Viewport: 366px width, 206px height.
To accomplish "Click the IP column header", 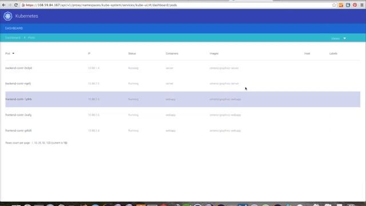I will click(x=89, y=53).
